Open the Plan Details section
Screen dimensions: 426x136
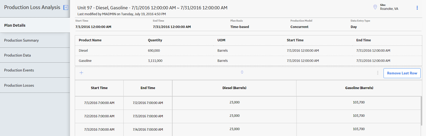tap(15, 25)
